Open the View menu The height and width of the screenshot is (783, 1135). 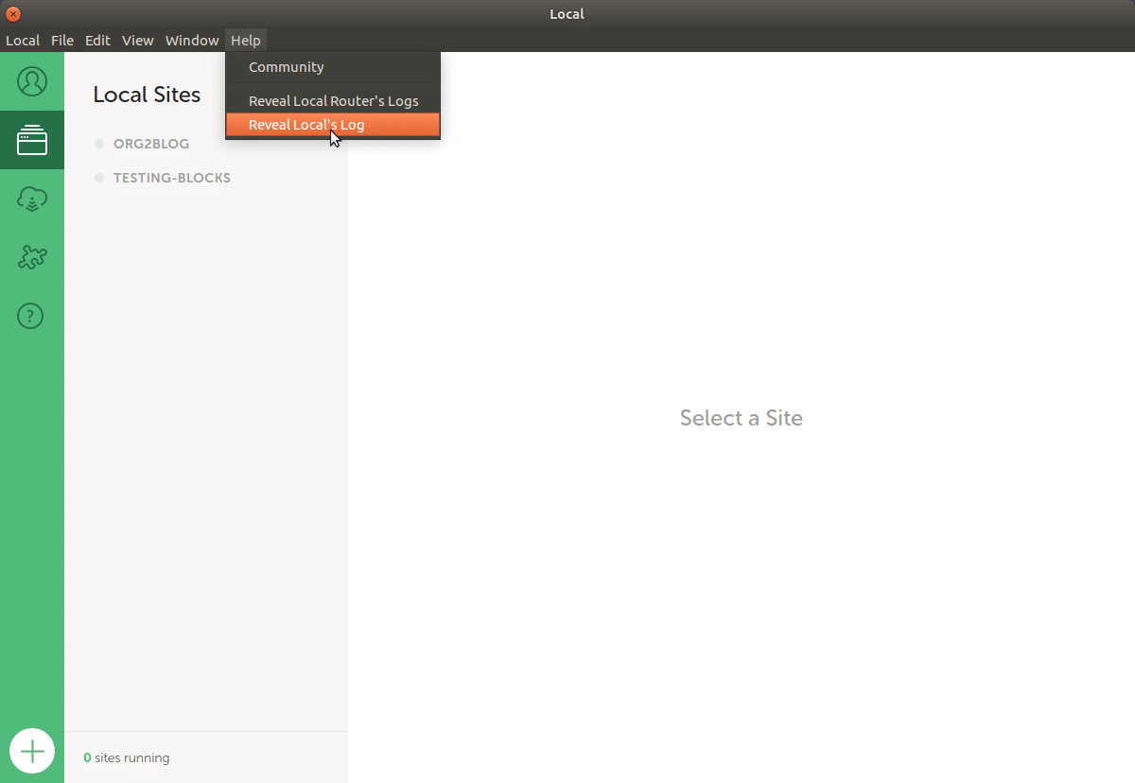point(138,40)
